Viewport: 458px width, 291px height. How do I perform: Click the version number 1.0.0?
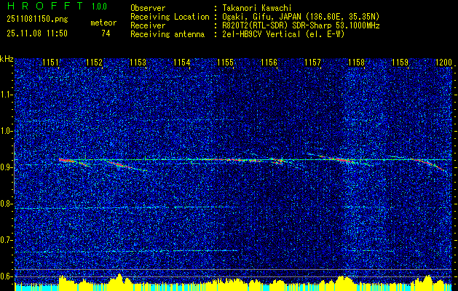[x=99, y=7]
